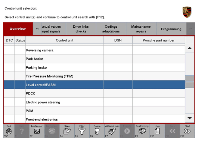198x141 pixels.
Task: Click the disabled Execute play icon (F8)
Action: (127, 131)
